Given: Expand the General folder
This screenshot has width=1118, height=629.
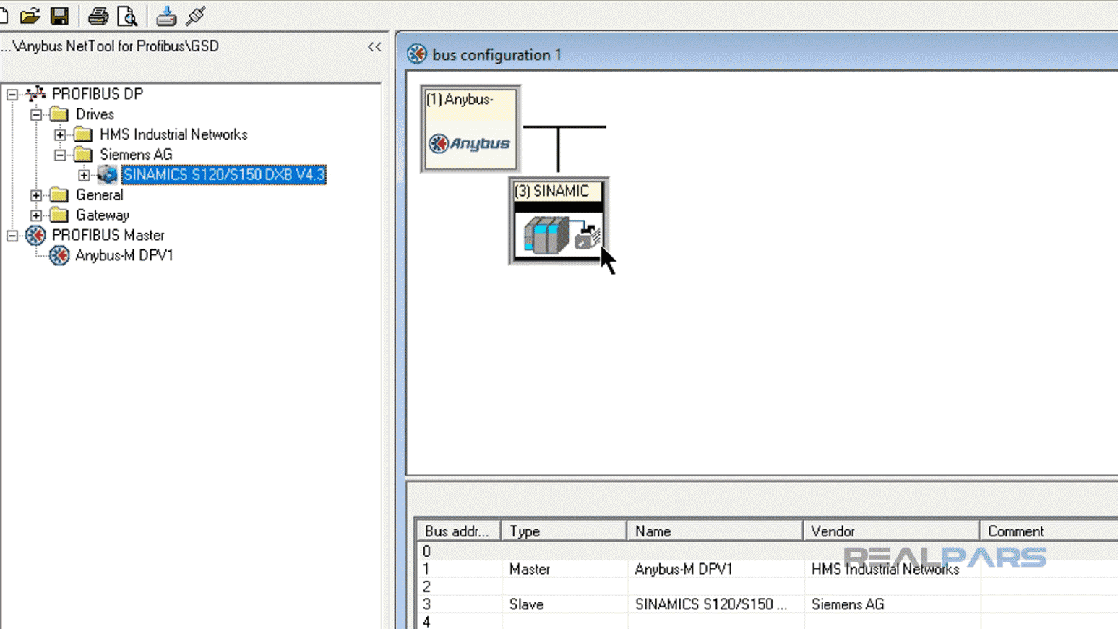Looking at the screenshot, I should (35, 194).
